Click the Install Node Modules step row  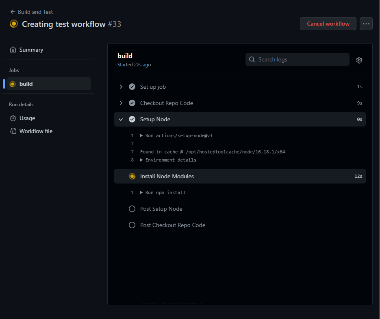(240, 176)
